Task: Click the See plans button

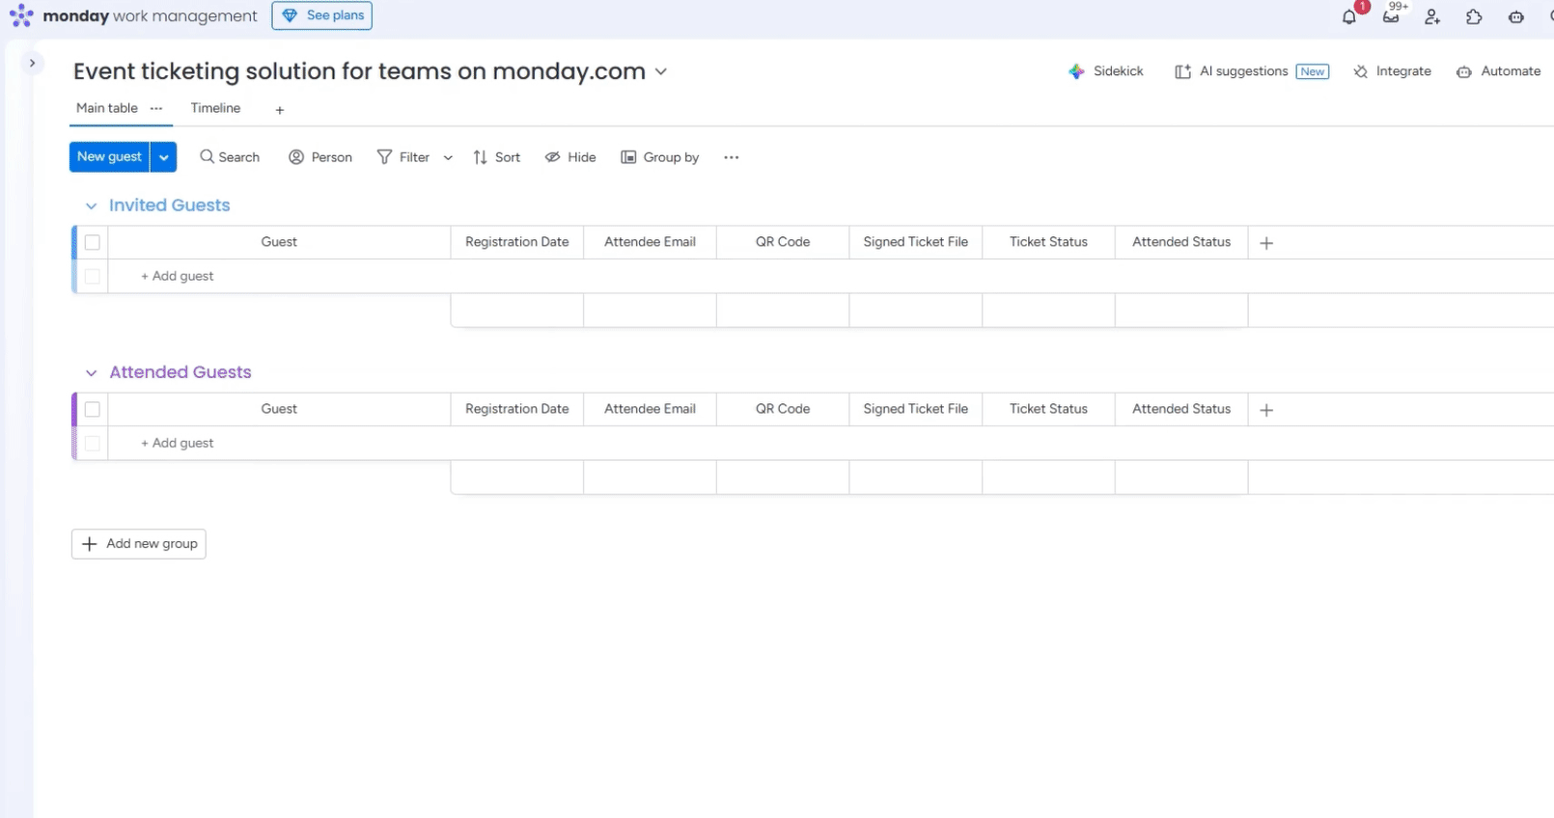Action: [x=322, y=15]
